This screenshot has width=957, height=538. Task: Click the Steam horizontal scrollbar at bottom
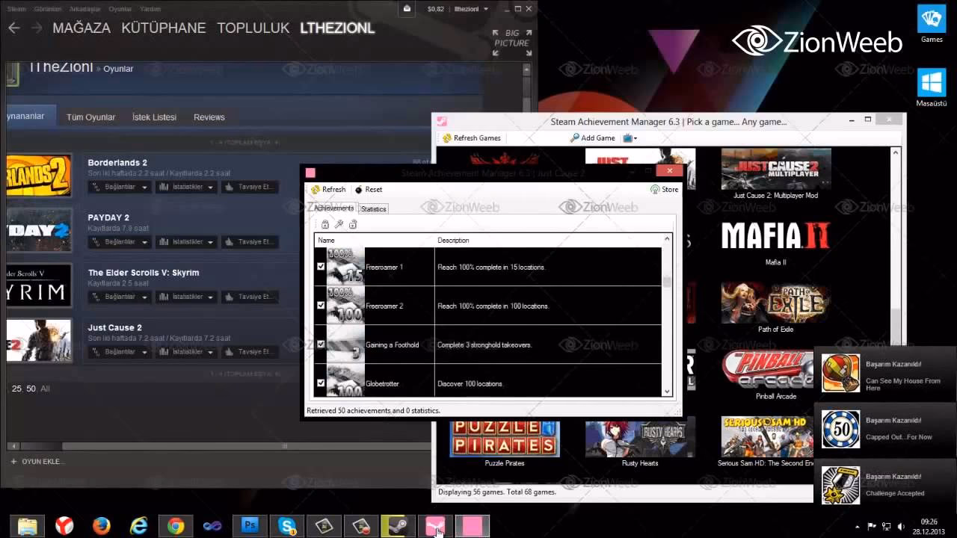(284, 446)
